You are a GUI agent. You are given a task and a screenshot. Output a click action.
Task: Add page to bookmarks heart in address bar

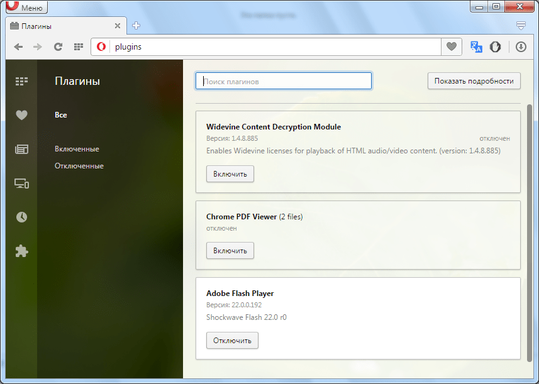point(451,47)
